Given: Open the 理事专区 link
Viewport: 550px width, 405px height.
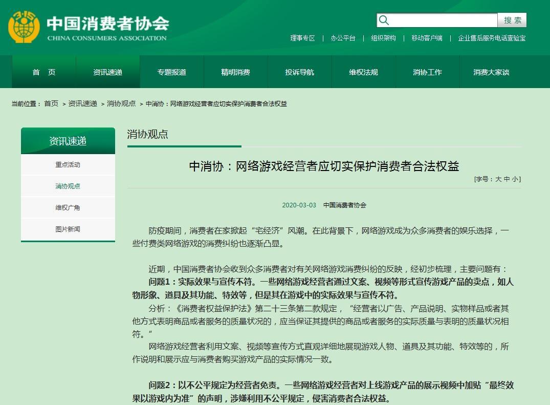Looking at the screenshot, I should [x=303, y=38].
